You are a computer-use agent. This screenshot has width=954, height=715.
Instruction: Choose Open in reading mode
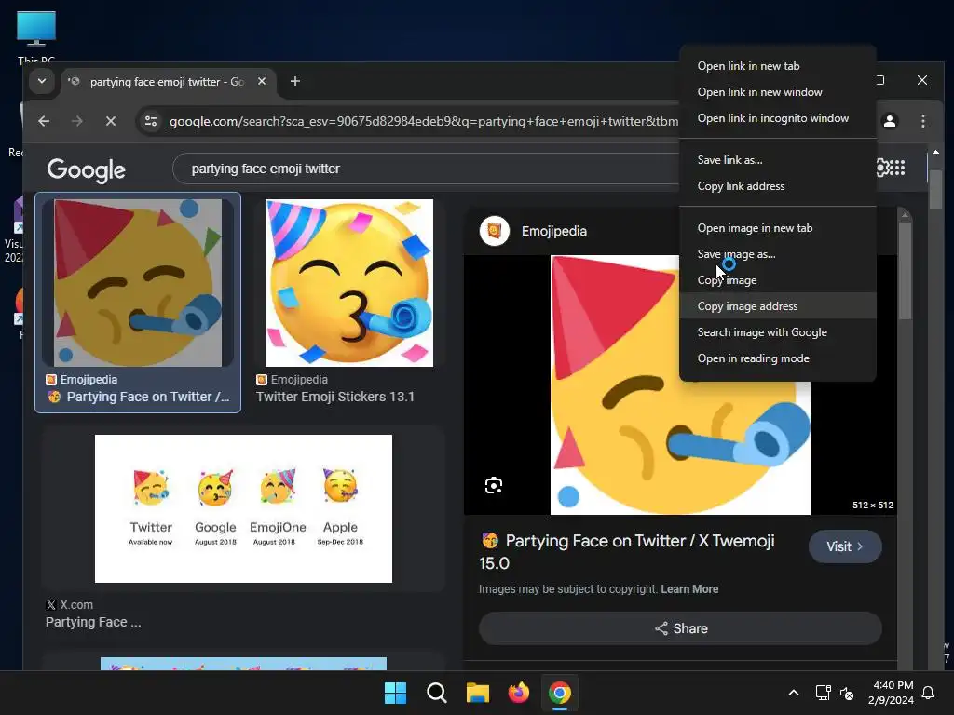coord(753,358)
